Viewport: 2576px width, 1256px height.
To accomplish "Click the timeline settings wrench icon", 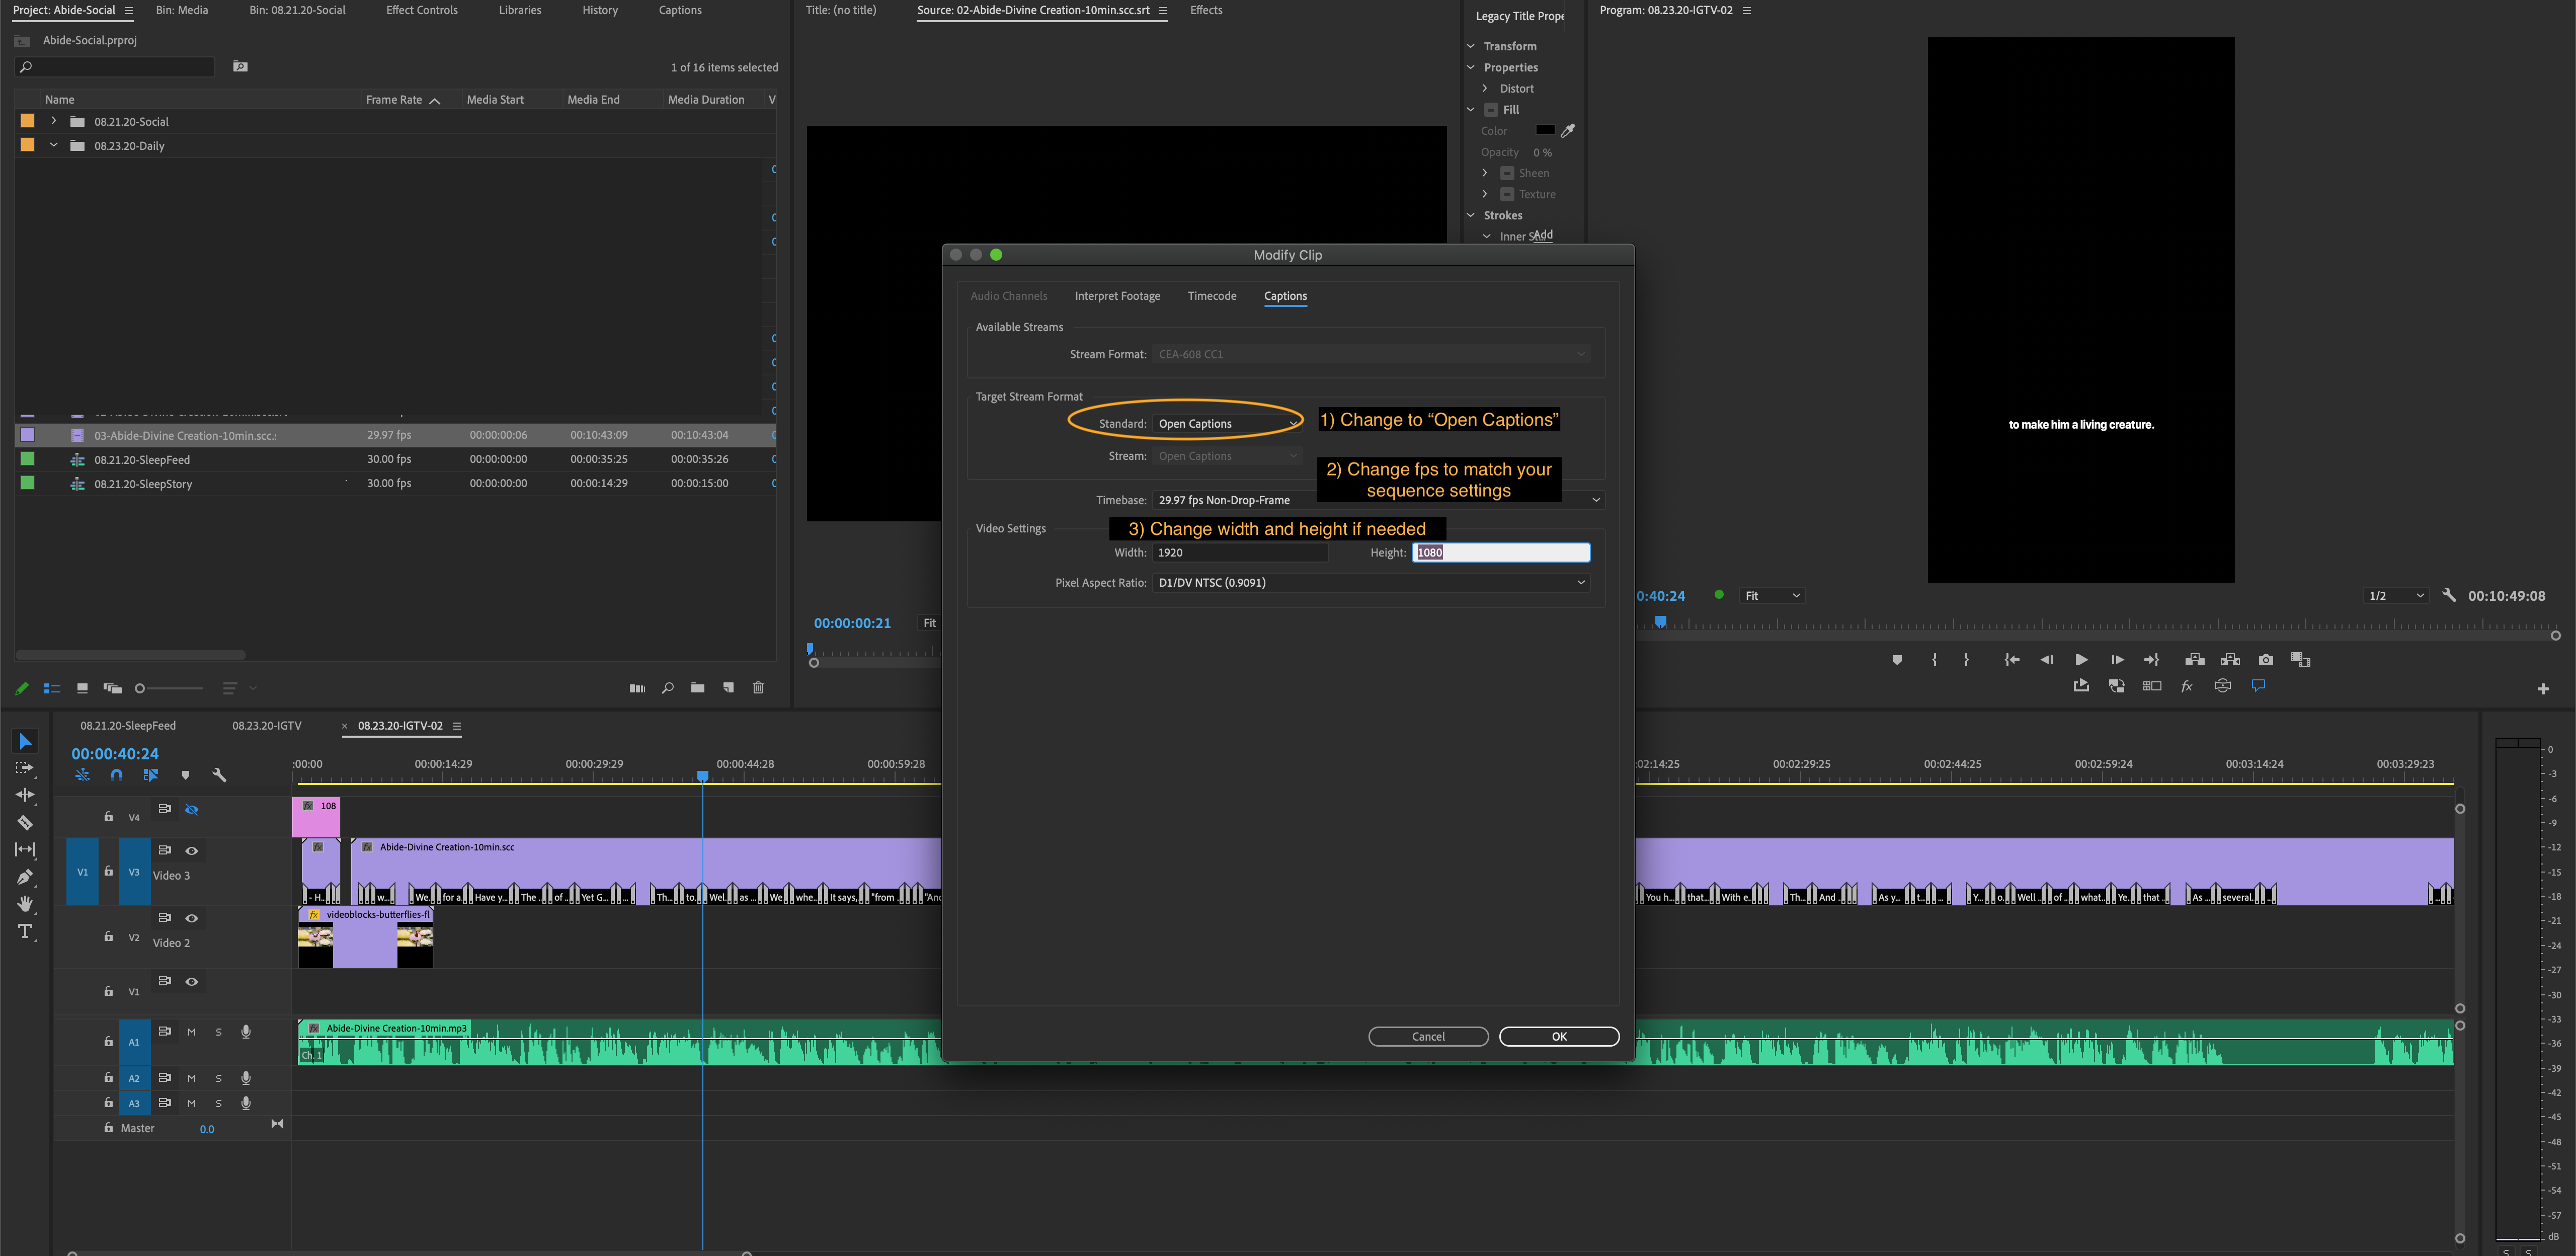I will (x=219, y=774).
